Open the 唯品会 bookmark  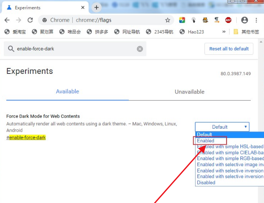70,32
